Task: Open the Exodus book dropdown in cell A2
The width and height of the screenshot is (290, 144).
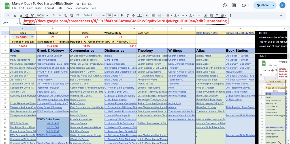Action: click(x=32, y=37)
